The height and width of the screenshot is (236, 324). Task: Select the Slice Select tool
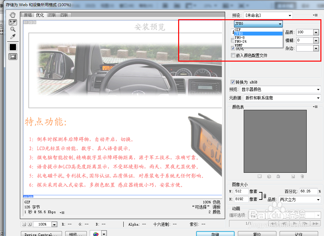click(x=13, y=22)
